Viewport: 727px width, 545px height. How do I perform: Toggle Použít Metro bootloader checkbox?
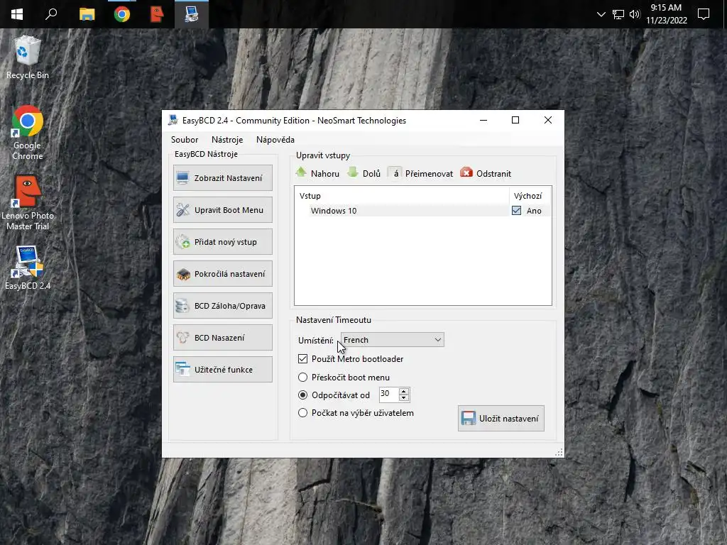(x=302, y=358)
